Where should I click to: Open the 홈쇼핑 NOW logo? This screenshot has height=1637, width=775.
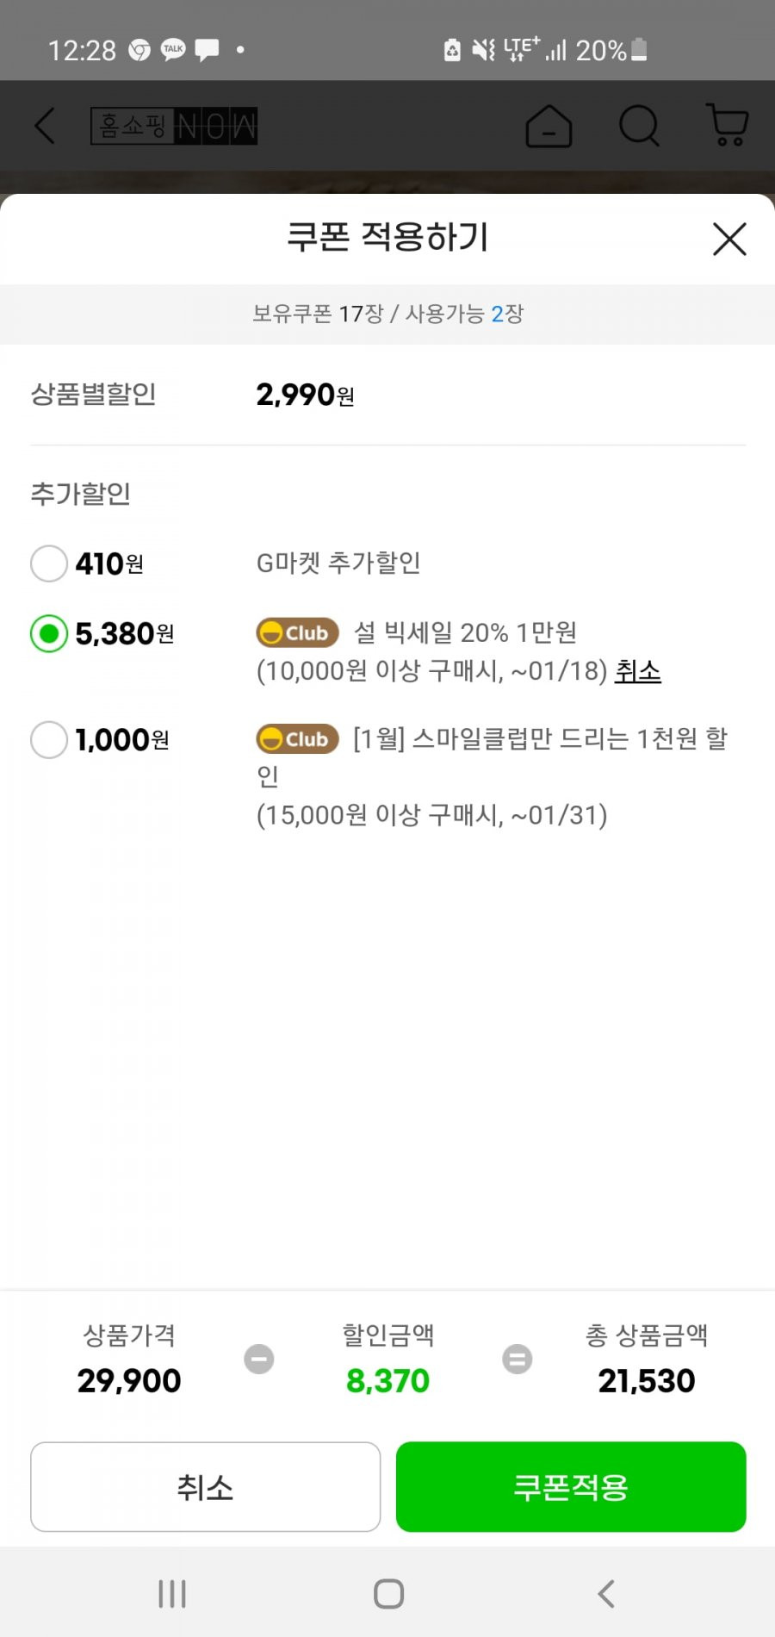click(174, 126)
